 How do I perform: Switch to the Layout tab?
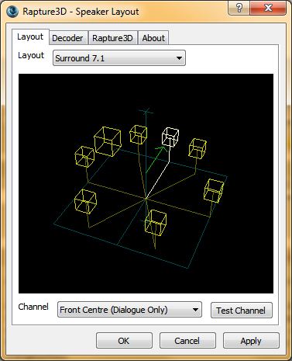point(30,37)
